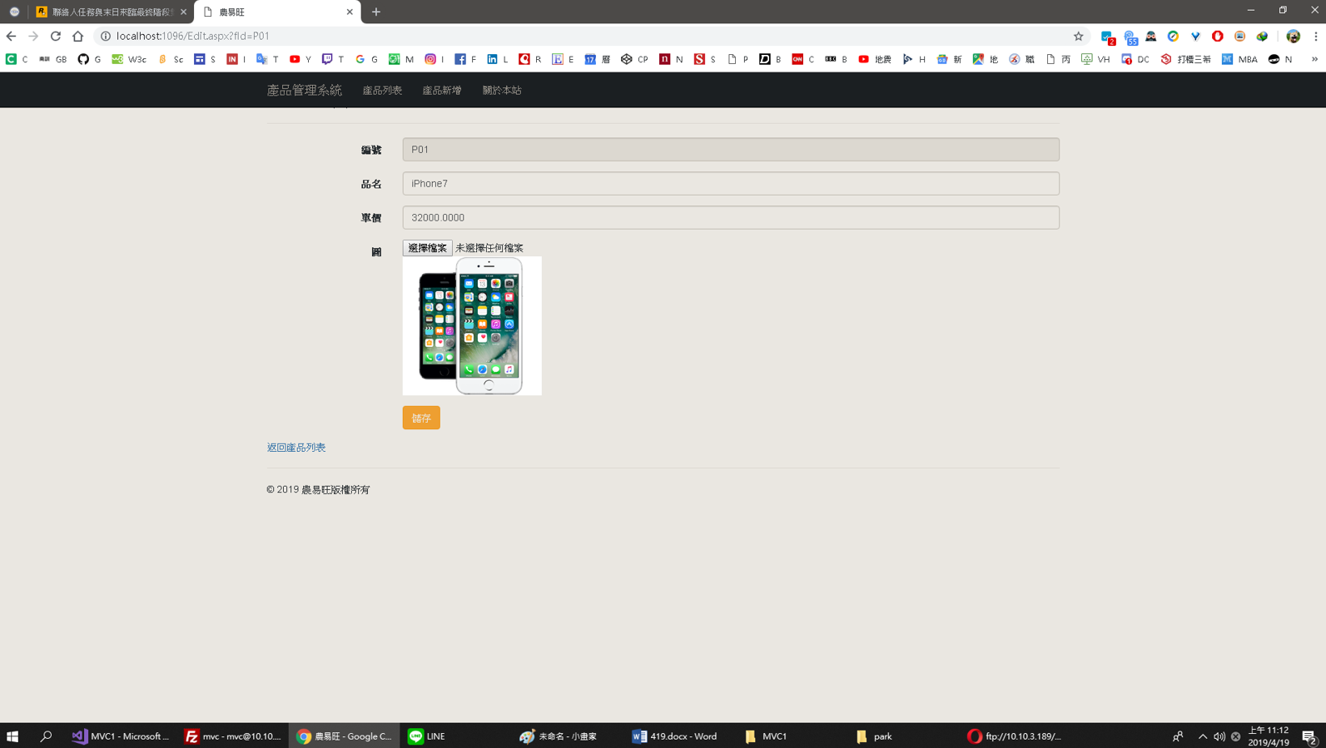Image resolution: width=1326 pixels, height=748 pixels.
Task: Close the 農易旺 tab
Action: 350,12
